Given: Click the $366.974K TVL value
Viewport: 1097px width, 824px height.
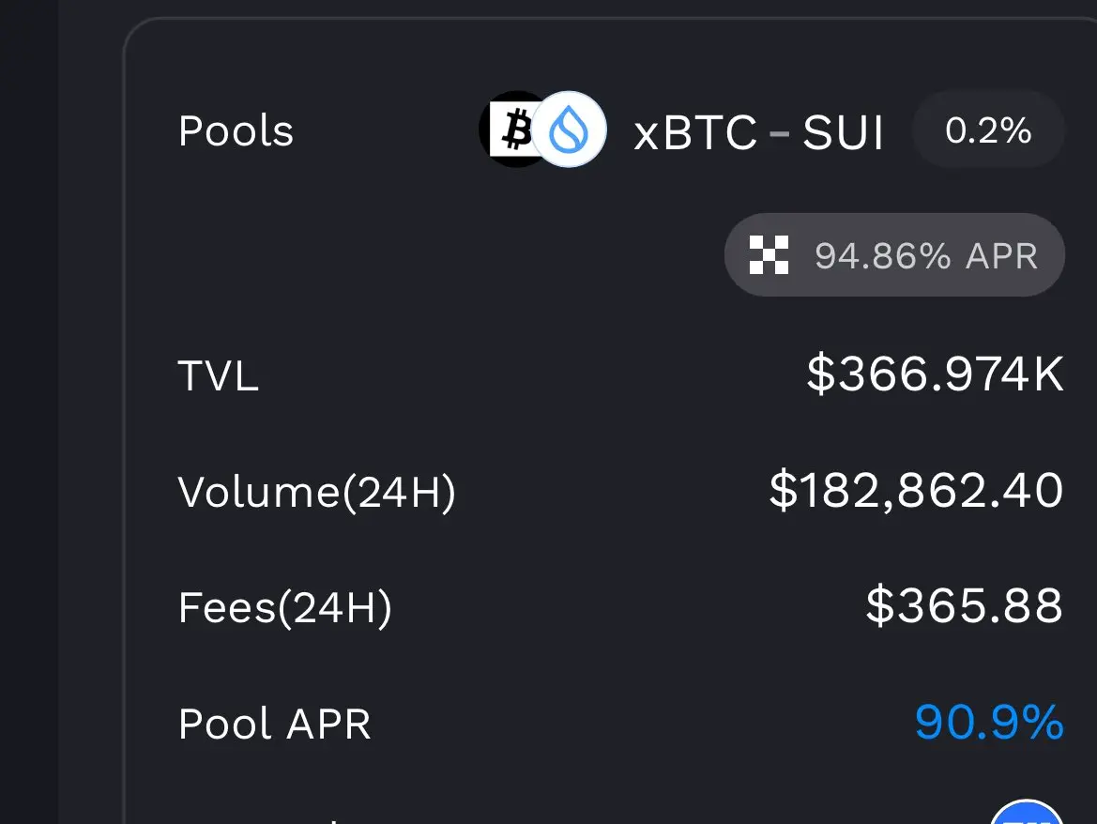Looking at the screenshot, I should coord(936,374).
